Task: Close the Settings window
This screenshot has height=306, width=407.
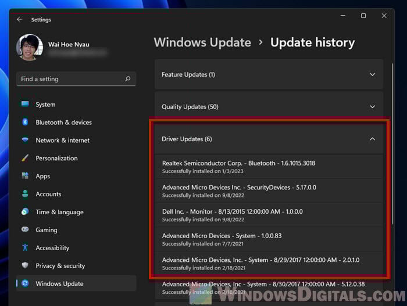Action: (384, 16)
